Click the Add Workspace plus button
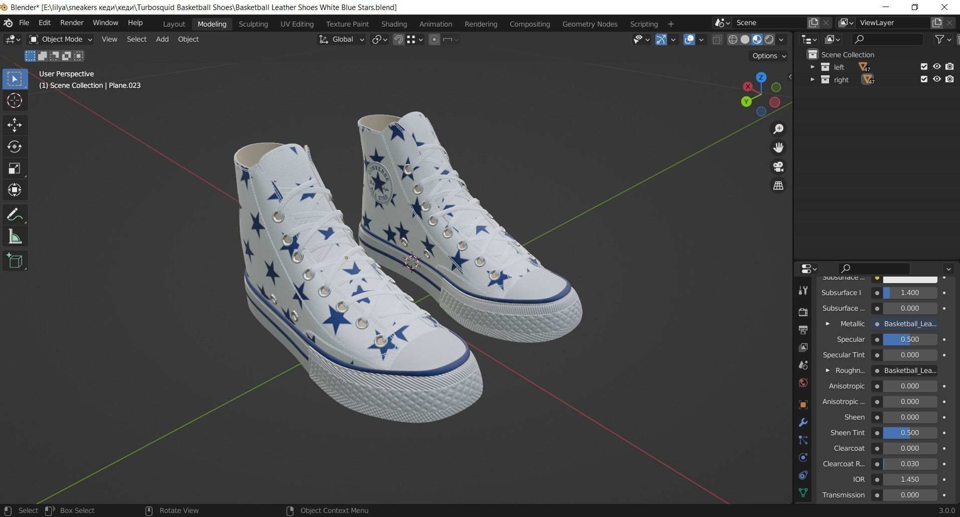The width and height of the screenshot is (960, 517). tap(671, 24)
